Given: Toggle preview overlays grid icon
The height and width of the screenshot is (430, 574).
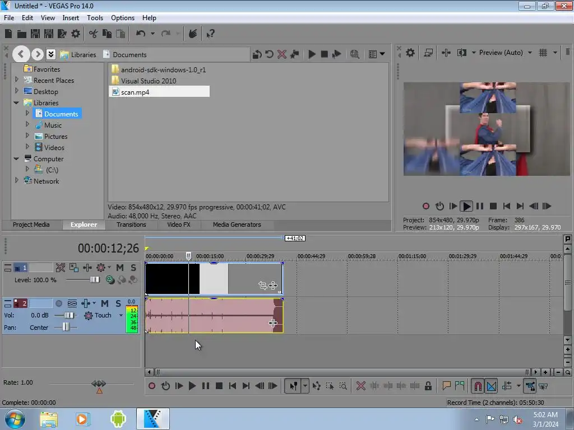Looking at the screenshot, I should coord(543,53).
